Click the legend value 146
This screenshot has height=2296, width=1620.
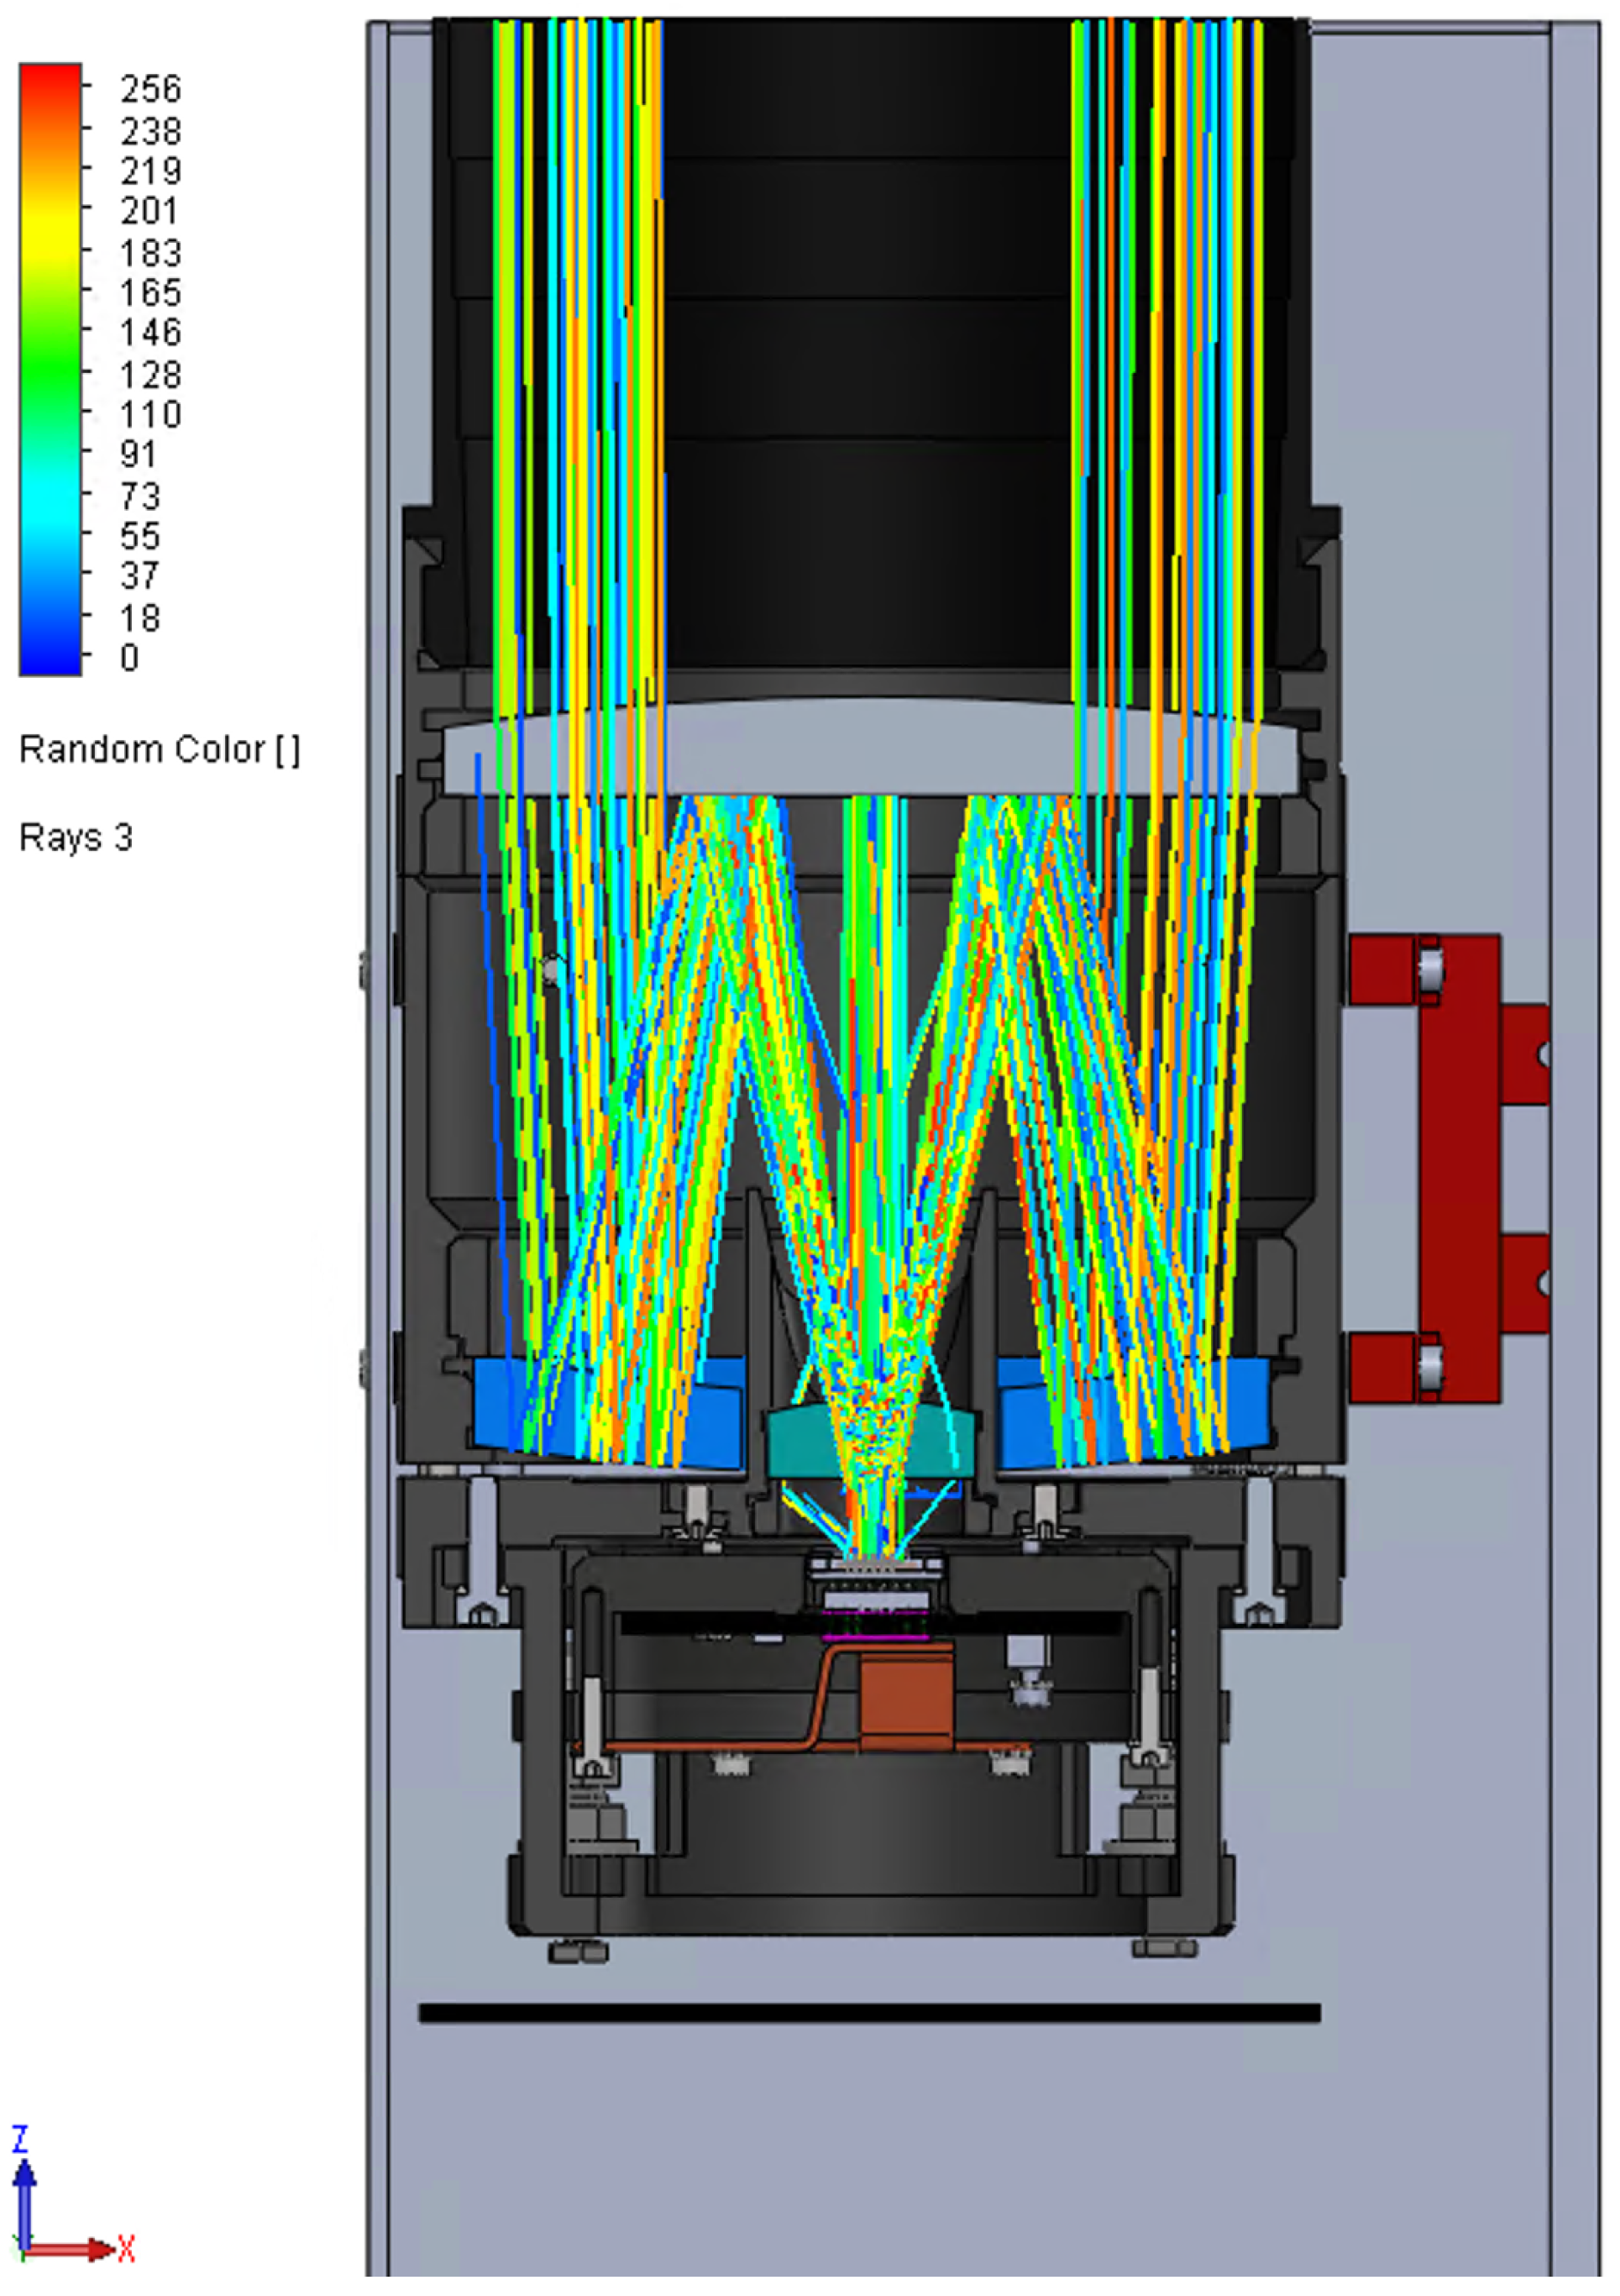pyautogui.click(x=151, y=332)
